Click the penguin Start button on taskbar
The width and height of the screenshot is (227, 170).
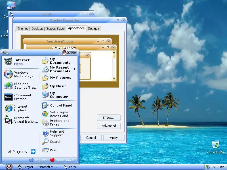[9, 167]
